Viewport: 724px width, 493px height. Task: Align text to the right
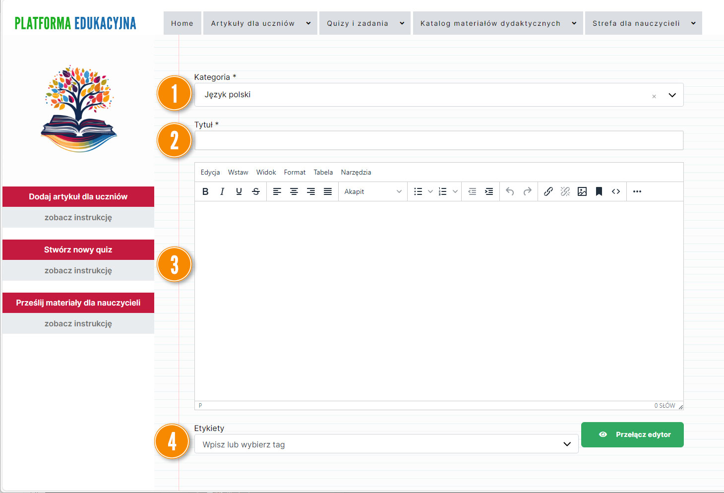[311, 191]
